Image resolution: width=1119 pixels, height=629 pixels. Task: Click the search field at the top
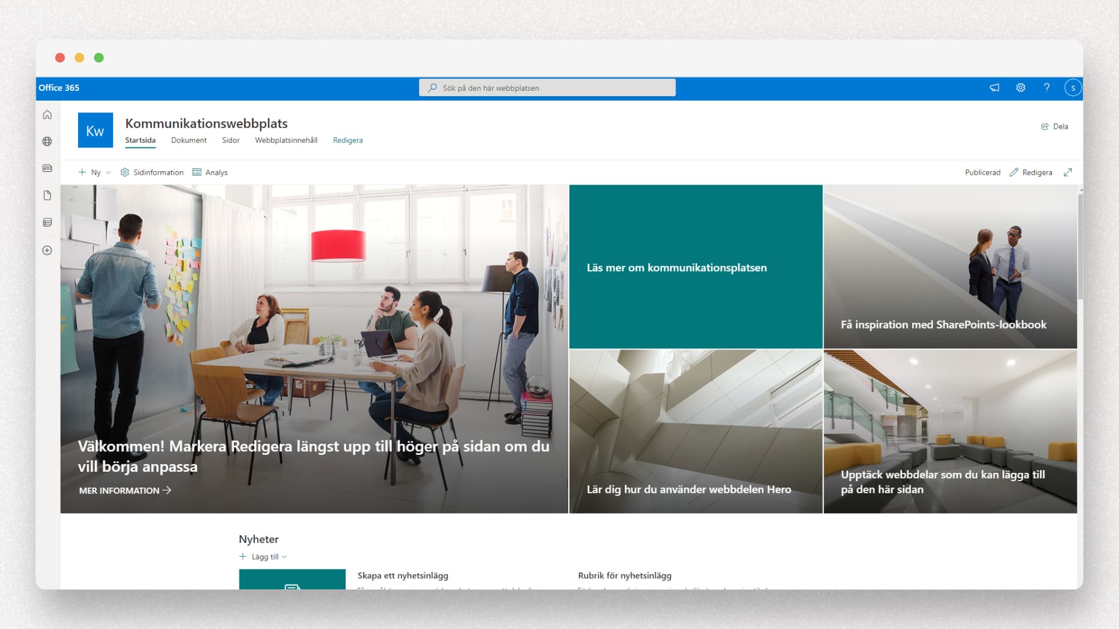[547, 87]
